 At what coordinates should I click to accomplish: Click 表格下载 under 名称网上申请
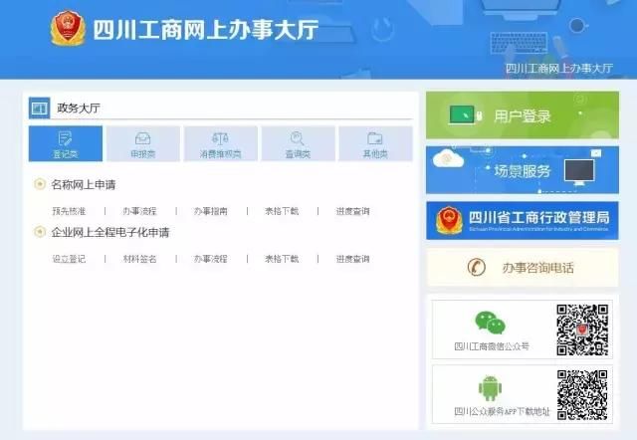pyautogui.click(x=282, y=211)
